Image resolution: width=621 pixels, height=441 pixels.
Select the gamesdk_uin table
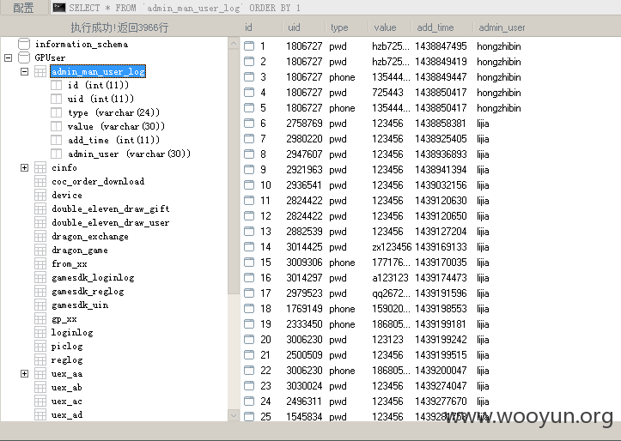(80, 305)
